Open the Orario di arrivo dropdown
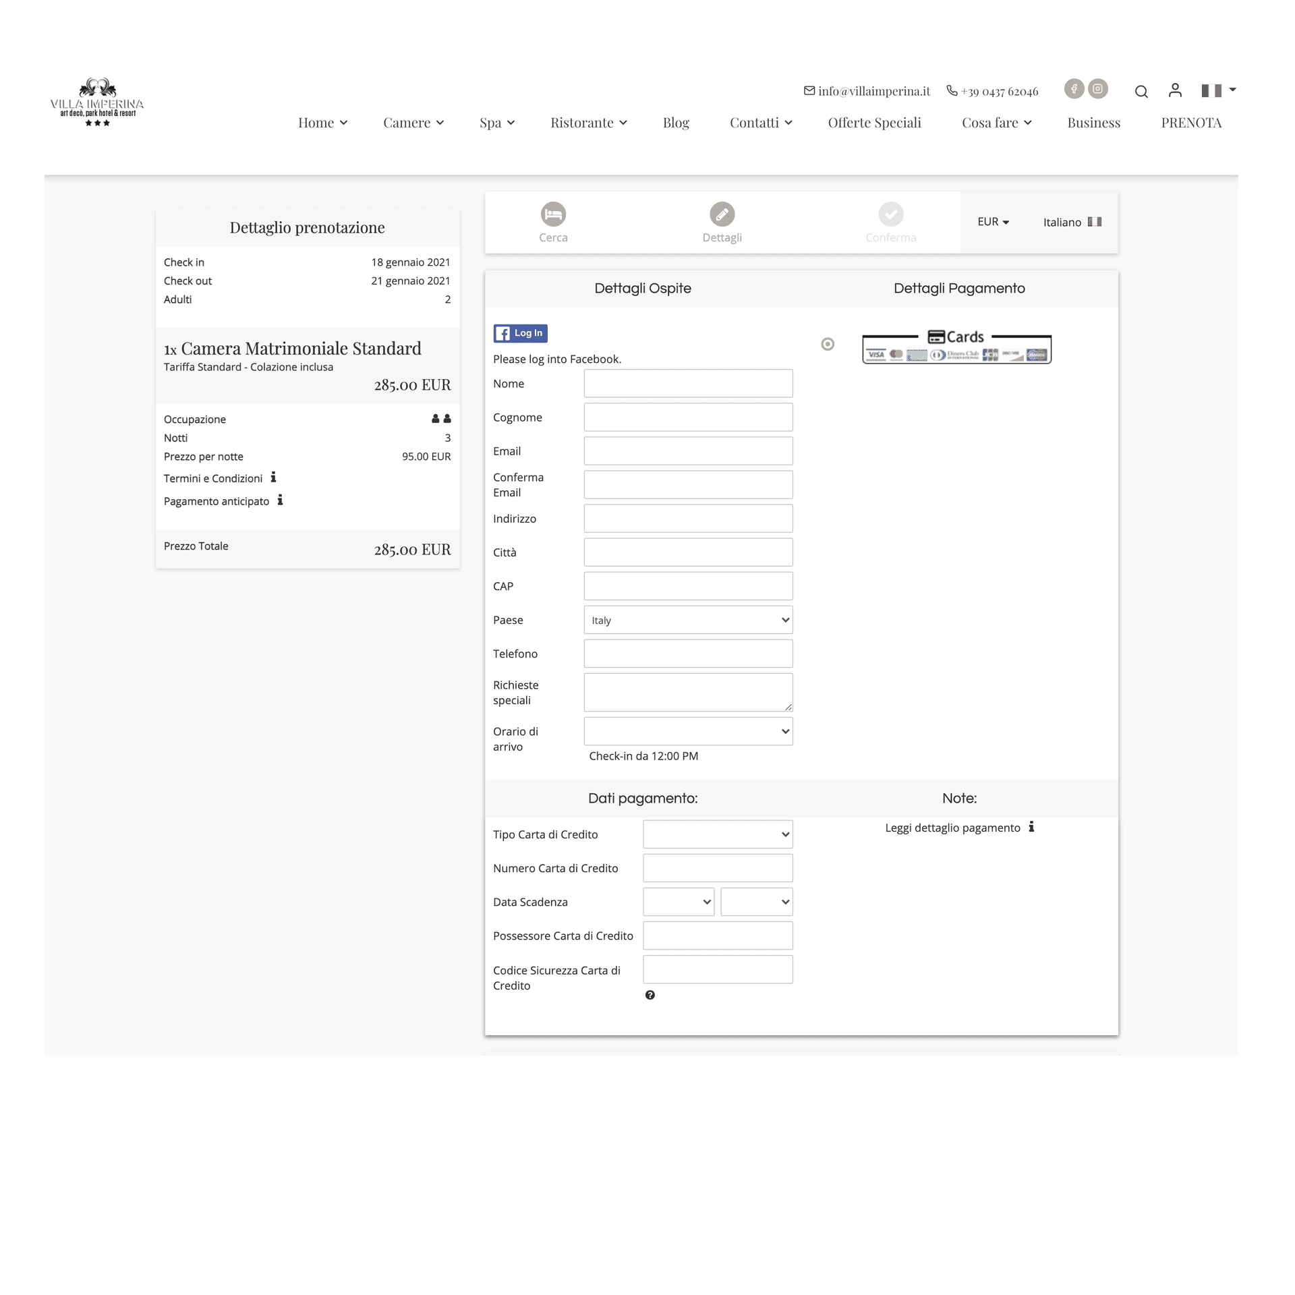Screen dimensions: 1295x1295 [x=688, y=731]
